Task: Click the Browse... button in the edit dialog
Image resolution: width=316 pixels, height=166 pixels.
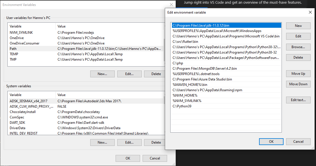Action: (x=298, y=47)
